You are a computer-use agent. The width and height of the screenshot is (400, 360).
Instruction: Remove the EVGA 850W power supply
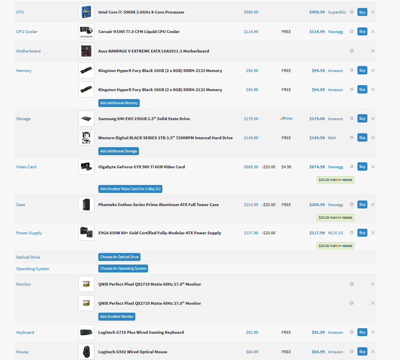pos(373,233)
